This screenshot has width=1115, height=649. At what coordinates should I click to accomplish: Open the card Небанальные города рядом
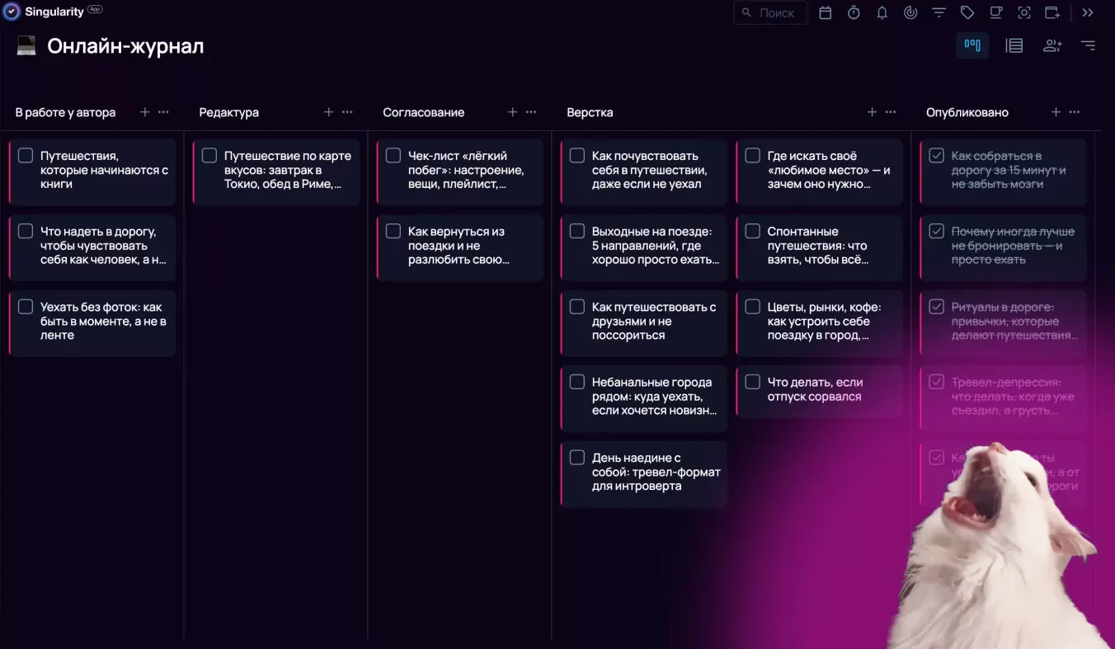pos(644,398)
